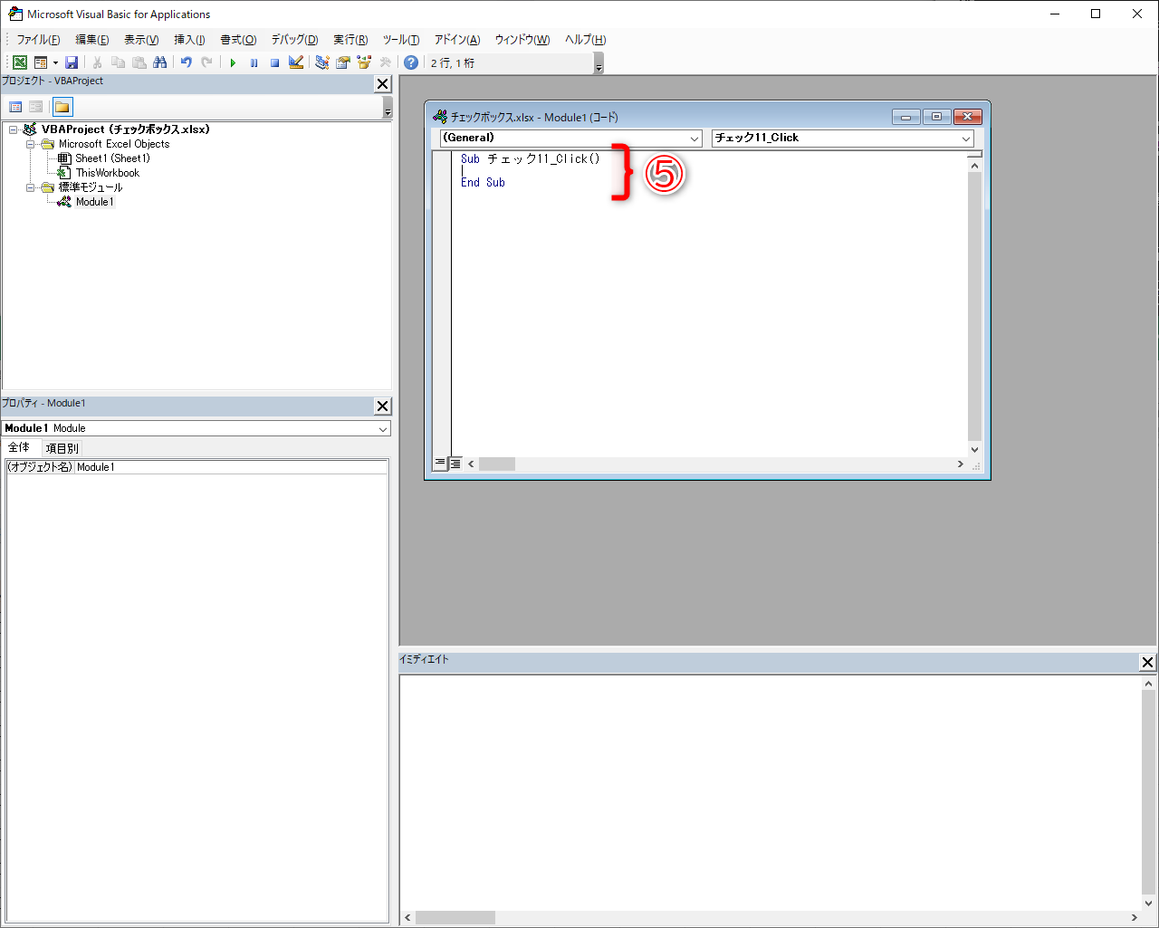Open the ファイル(F) menu
1159x928 pixels.
click(38, 40)
